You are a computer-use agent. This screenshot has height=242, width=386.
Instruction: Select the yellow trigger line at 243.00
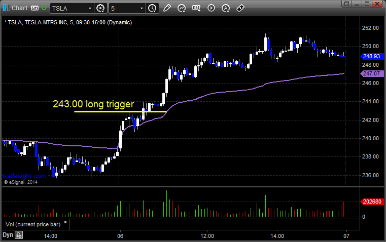pos(120,112)
